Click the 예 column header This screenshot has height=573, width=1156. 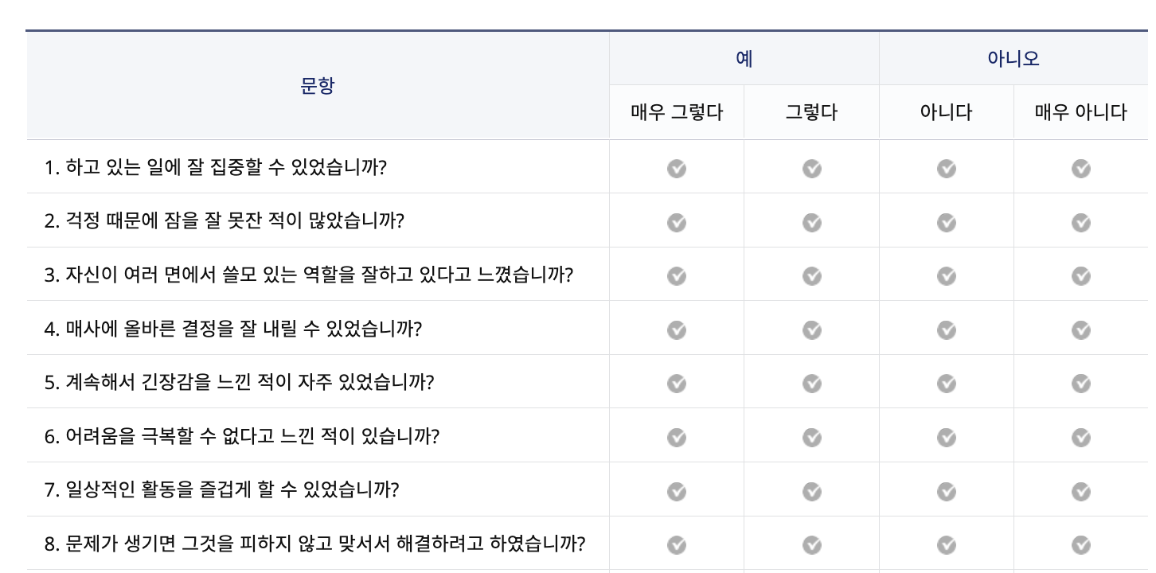[743, 58]
